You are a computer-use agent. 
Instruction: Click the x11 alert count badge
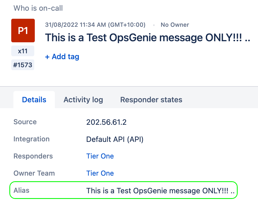pos(23,51)
